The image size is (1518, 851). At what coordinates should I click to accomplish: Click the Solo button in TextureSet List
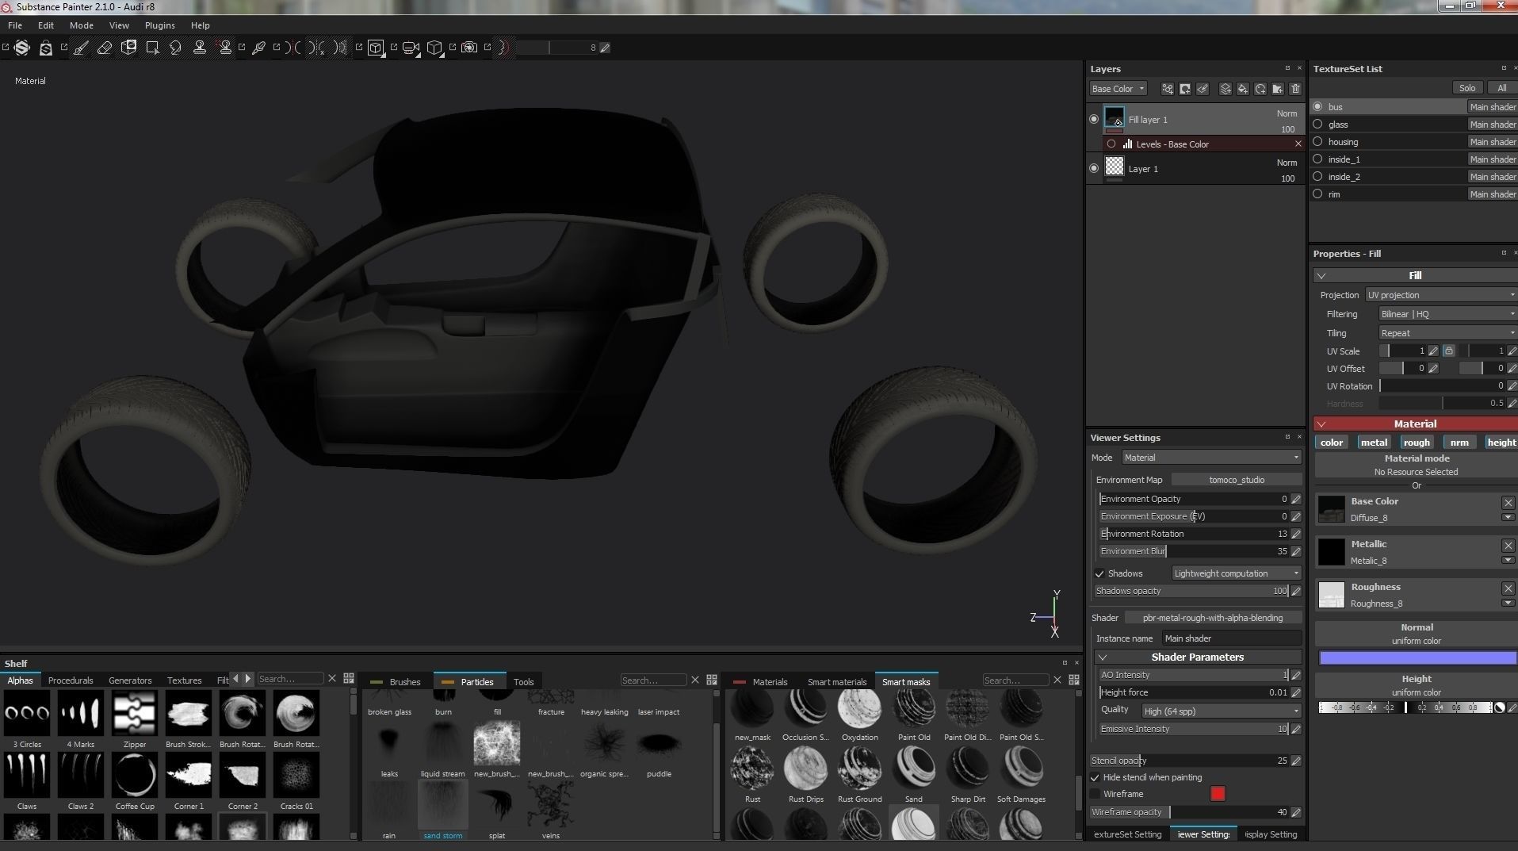pyautogui.click(x=1467, y=88)
